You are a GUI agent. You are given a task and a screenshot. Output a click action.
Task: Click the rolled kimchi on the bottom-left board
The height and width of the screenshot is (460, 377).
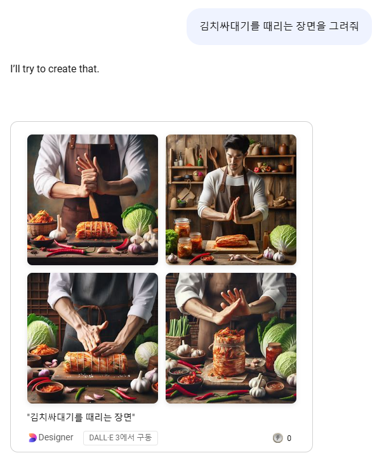click(95, 362)
